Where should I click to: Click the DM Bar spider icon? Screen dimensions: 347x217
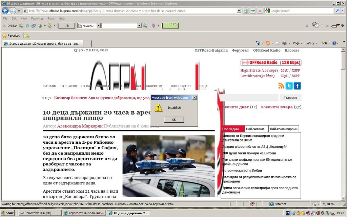[50, 26]
